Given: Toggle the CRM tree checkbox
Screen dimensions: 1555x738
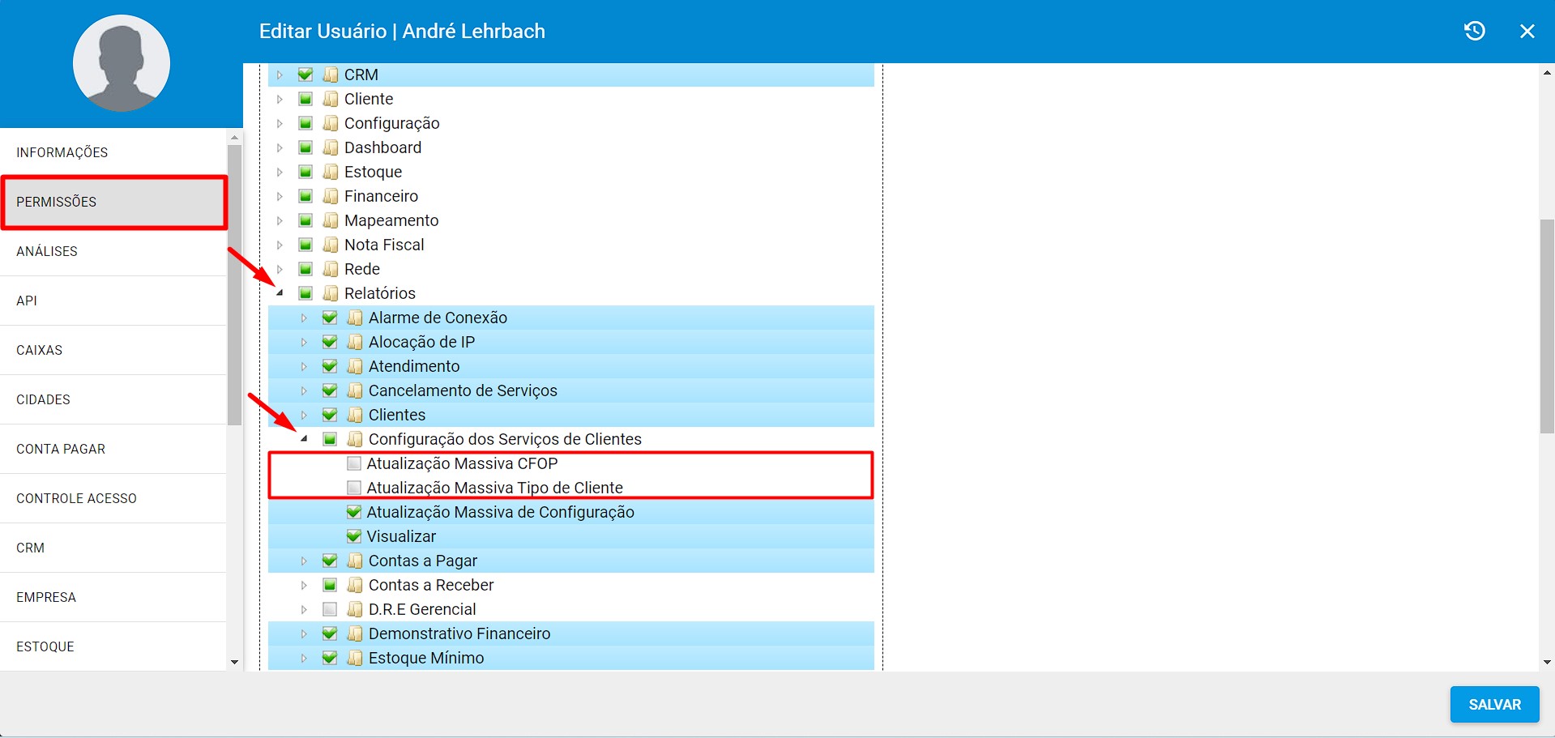Looking at the screenshot, I should coord(305,75).
